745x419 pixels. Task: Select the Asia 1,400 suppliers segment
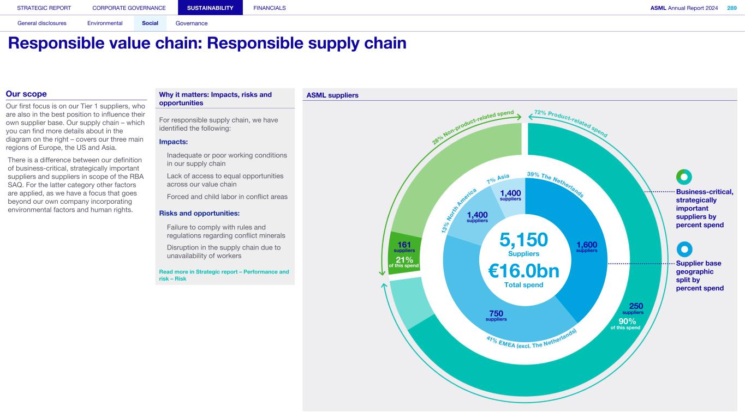510,195
